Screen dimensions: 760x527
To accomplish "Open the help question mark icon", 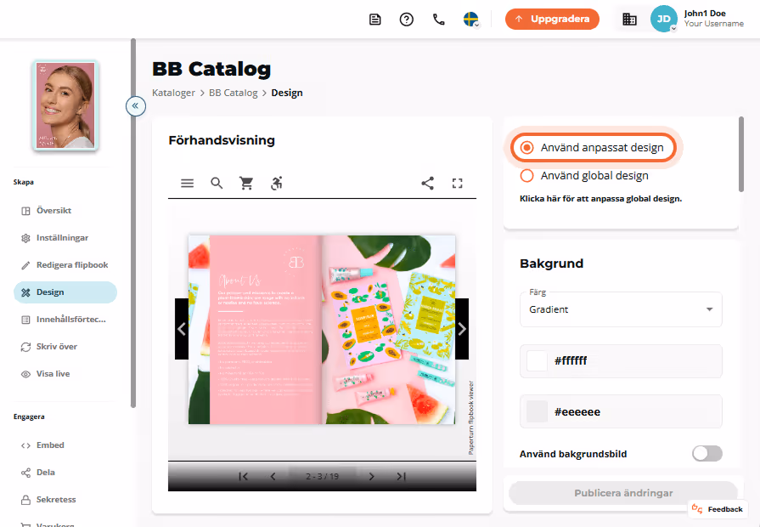I will tap(406, 20).
